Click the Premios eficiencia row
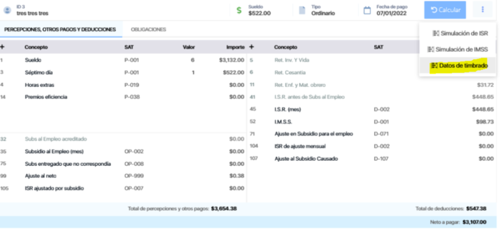This screenshot has width=500, height=234. pos(46,97)
